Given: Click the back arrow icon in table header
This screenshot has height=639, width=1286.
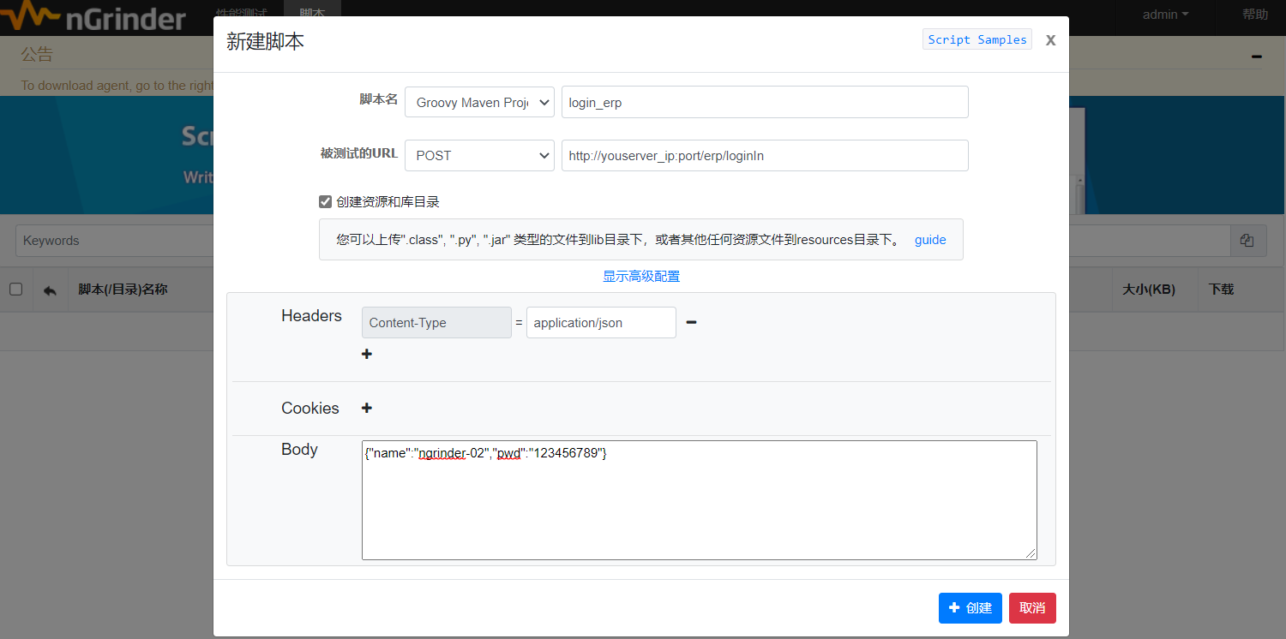Looking at the screenshot, I should tap(50, 290).
